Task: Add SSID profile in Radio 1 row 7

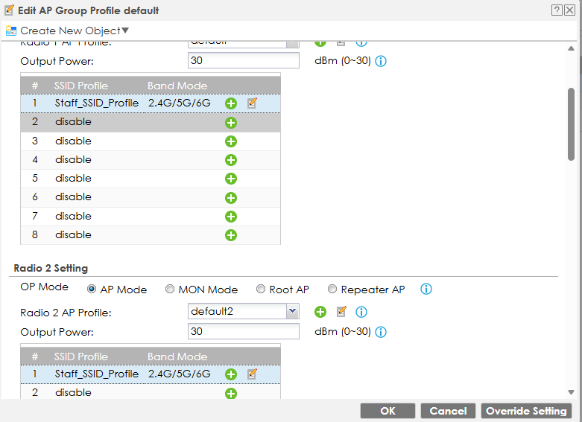Action: click(x=231, y=217)
